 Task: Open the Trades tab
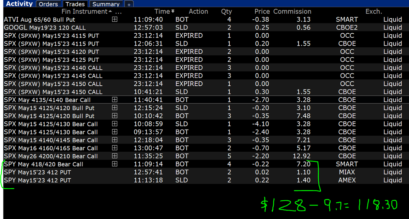pos(75,4)
